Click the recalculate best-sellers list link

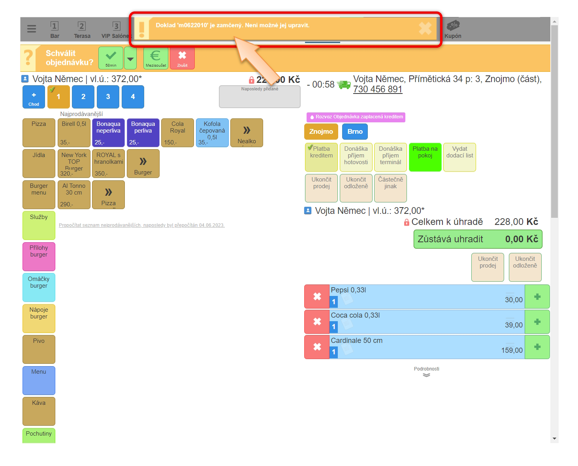[x=141, y=225]
